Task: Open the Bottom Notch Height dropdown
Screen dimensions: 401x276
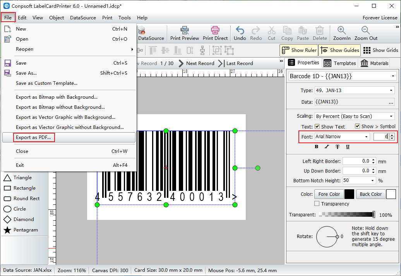Action: tap(373, 180)
